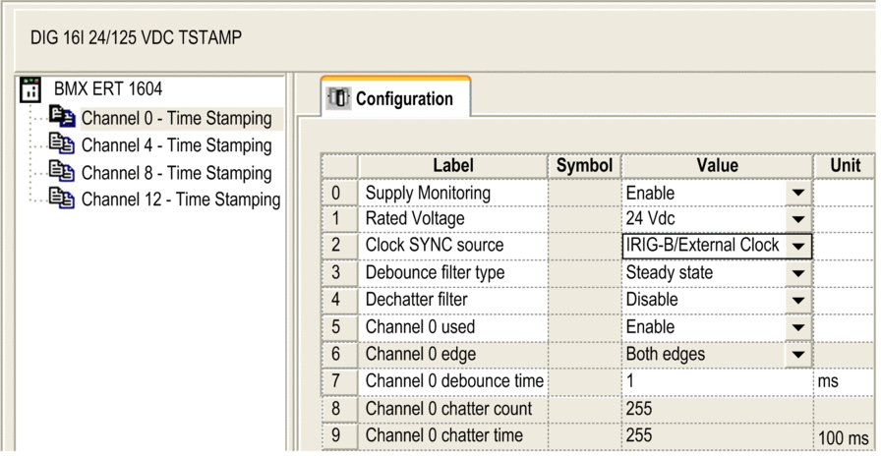881x456 pixels.
Task: Click the Channel 8 Time Stamping icon
Action: 61,171
